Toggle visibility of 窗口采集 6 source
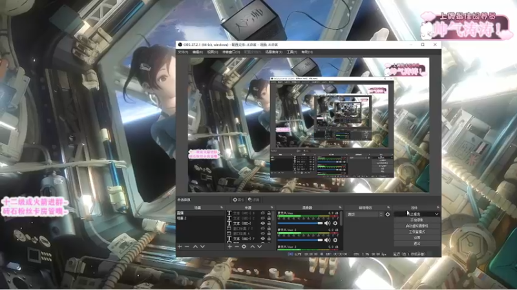The height and width of the screenshot is (290, 517). [x=263, y=233]
